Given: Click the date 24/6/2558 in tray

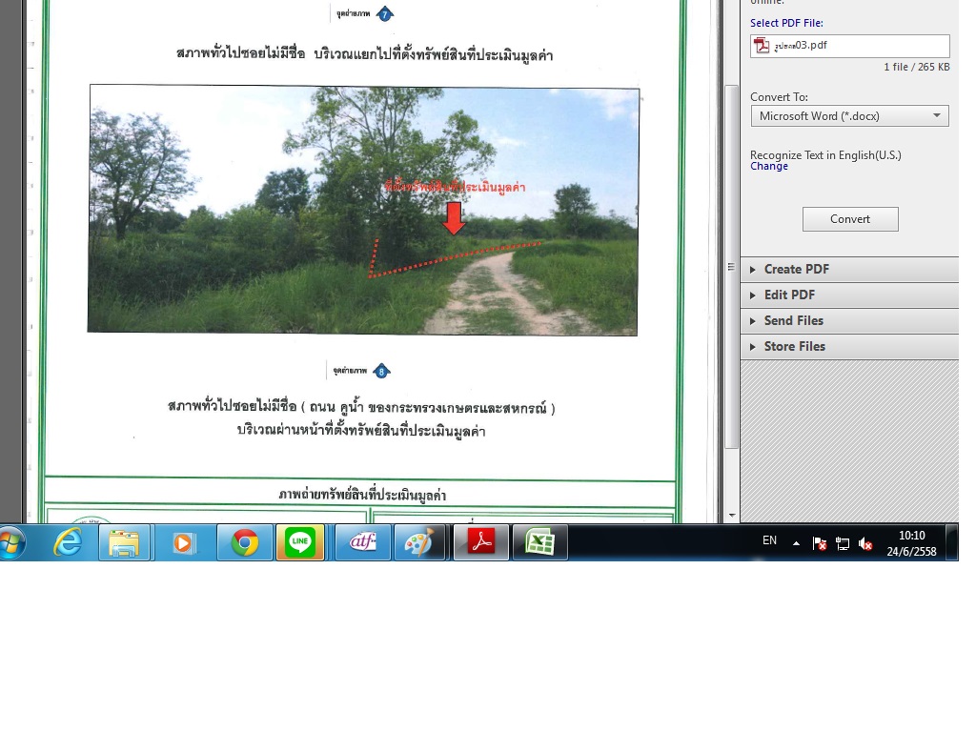Looking at the screenshot, I should pos(911,552).
